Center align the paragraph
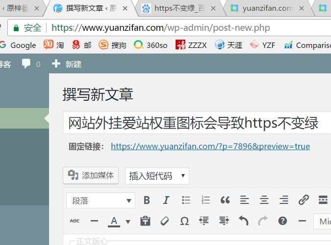331x245 pixels. coord(264,200)
